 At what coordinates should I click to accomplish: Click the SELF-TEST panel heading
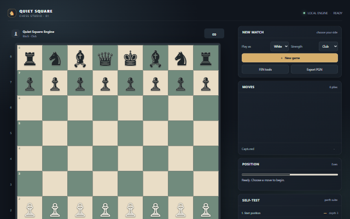(250, 200)
